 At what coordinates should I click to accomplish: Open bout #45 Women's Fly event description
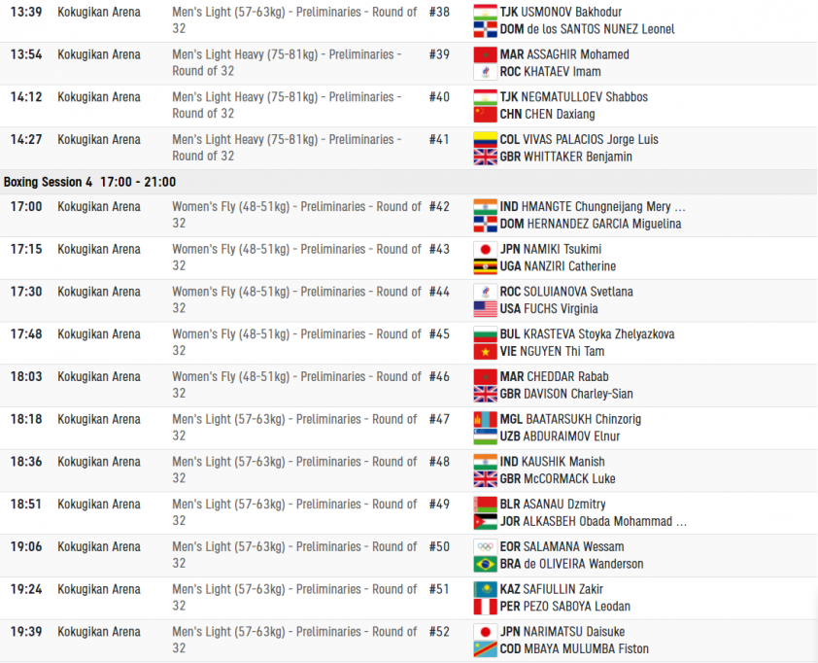coord(296,342)
